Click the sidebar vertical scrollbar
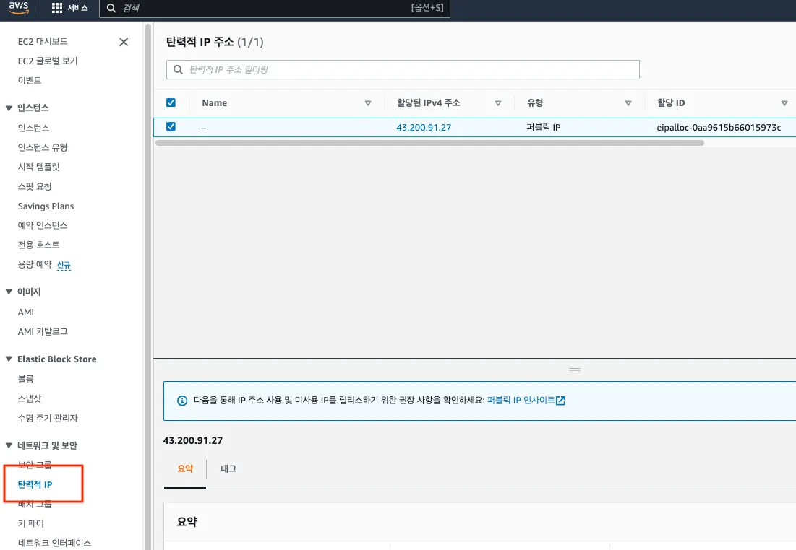This screenshot has height=550, width=796. (x=148, y=287)
